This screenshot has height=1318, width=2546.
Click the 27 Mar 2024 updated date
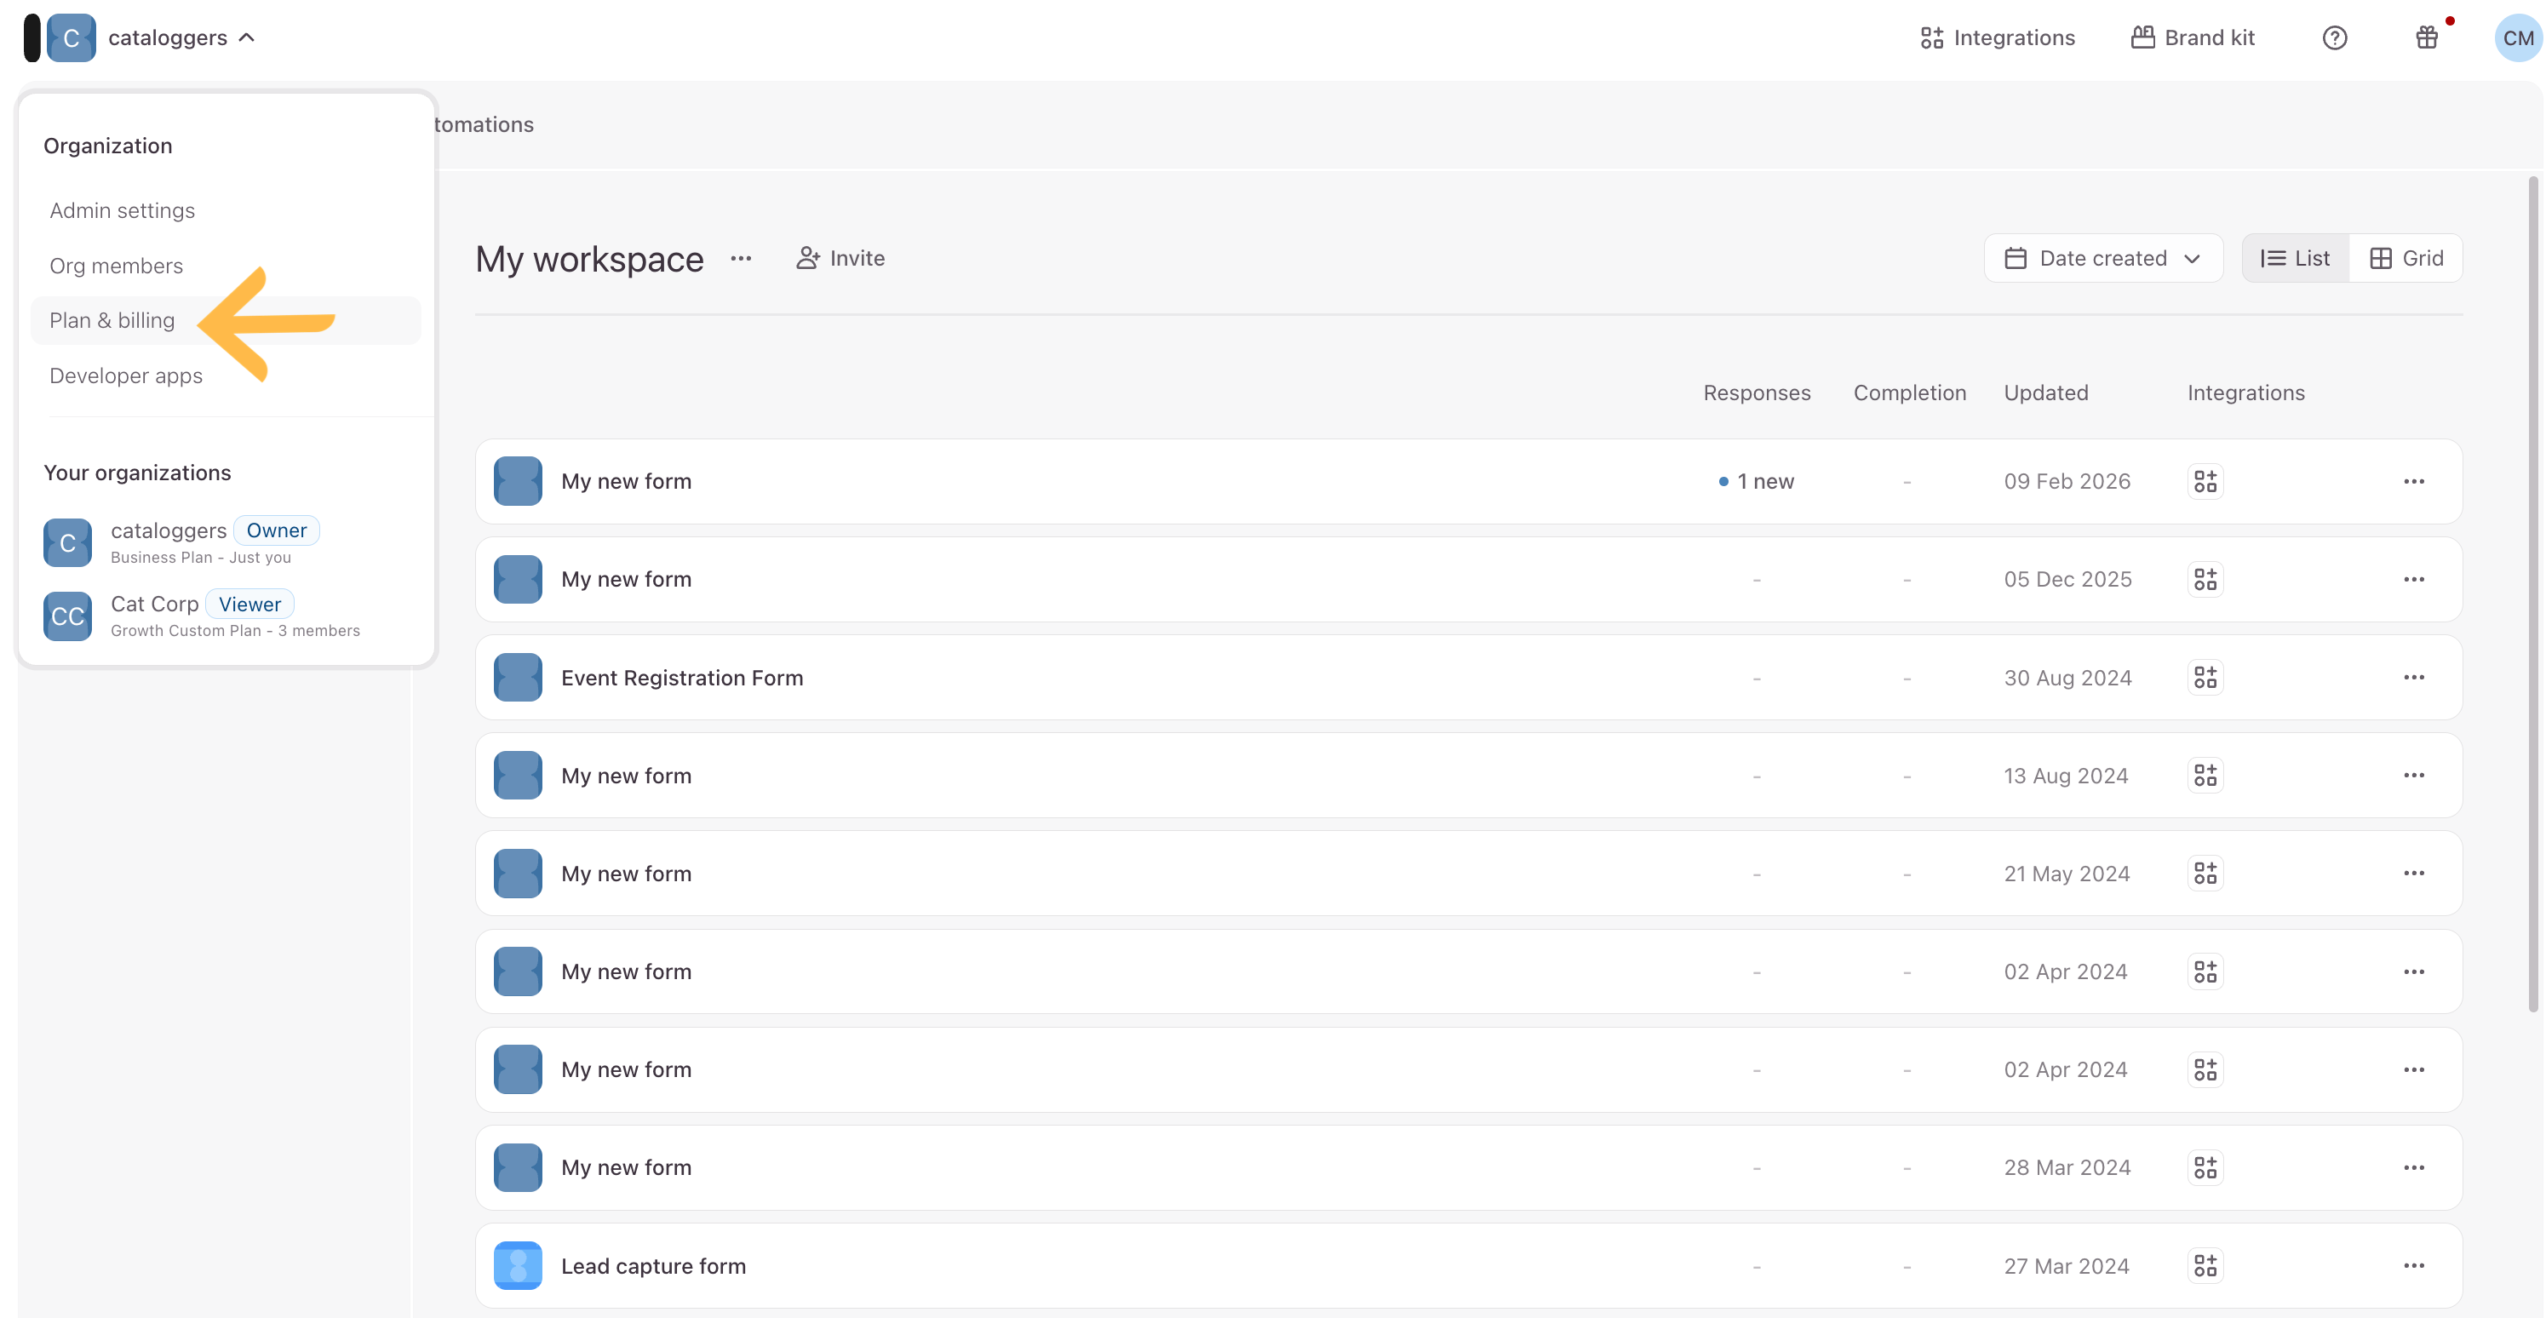(x=2067, y=1265)
